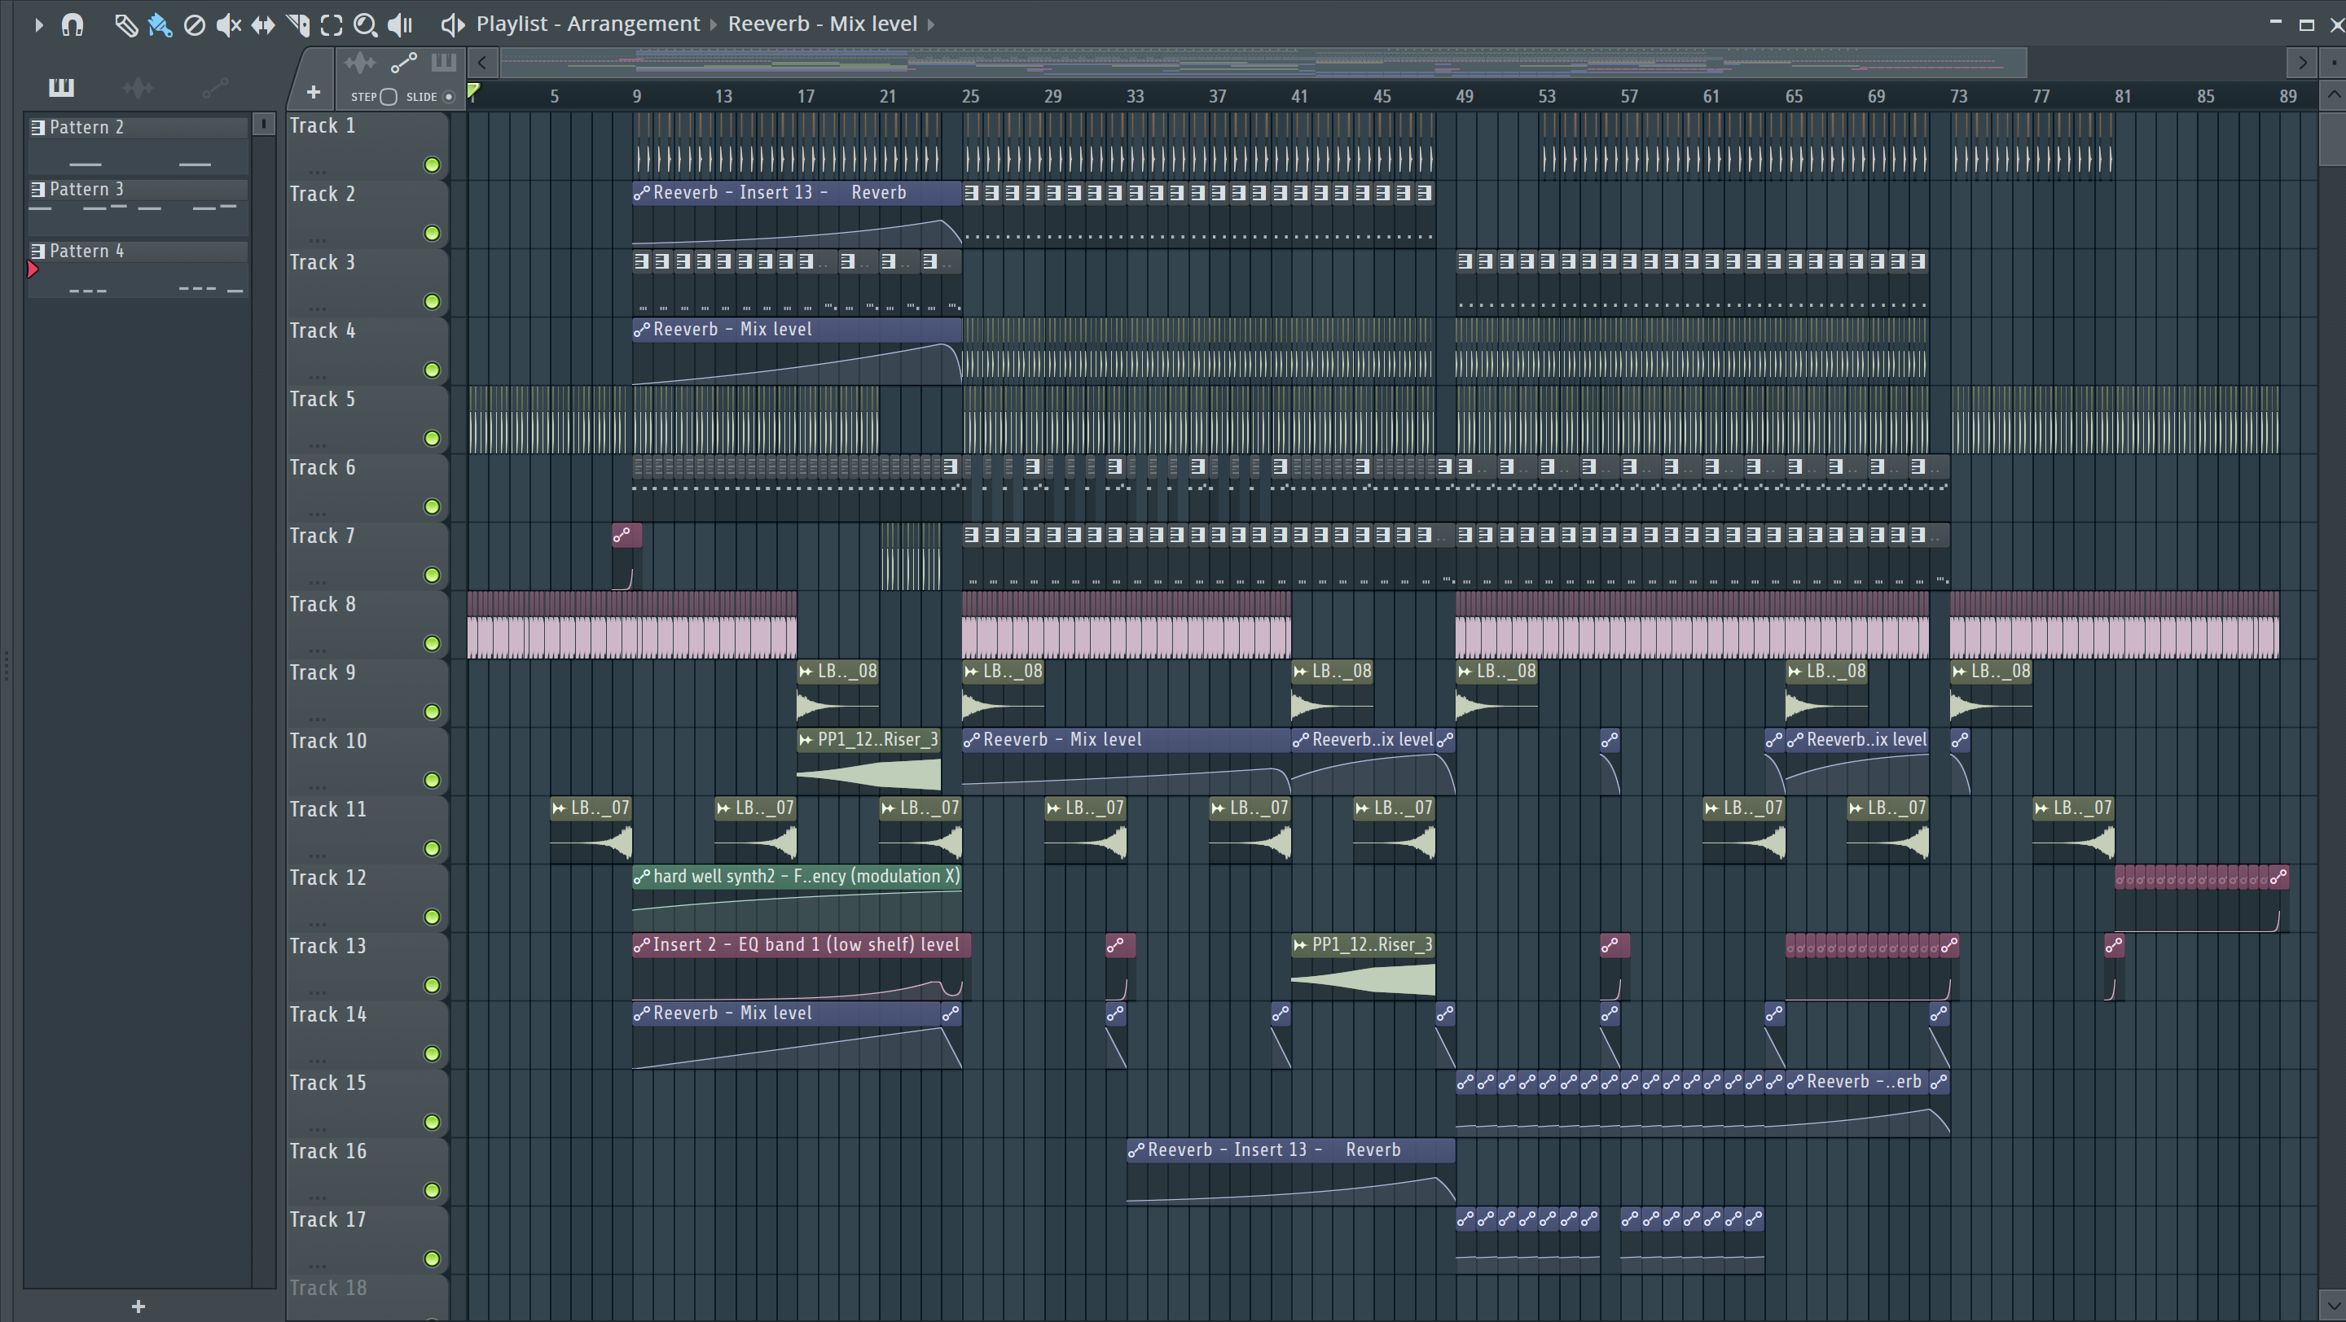This screenshot has height=1322, width=2346.
Task: Click the timeline scroll-right arrow
Action: (x=2302, y=63)
